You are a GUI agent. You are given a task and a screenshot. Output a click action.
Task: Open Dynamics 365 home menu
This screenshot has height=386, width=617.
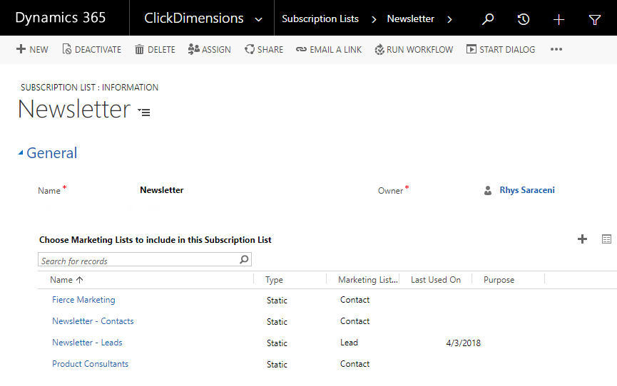(61, 18)
